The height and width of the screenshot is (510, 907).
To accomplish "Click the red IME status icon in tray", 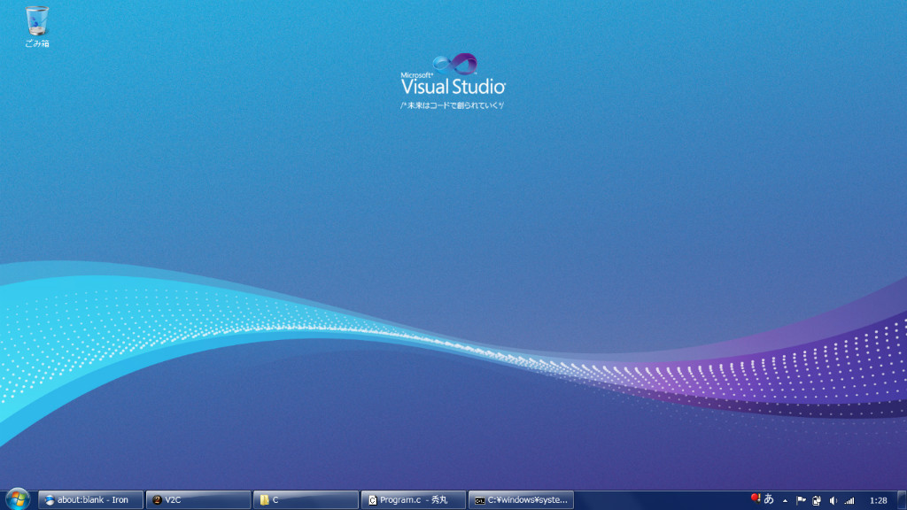I will [755, 498].
